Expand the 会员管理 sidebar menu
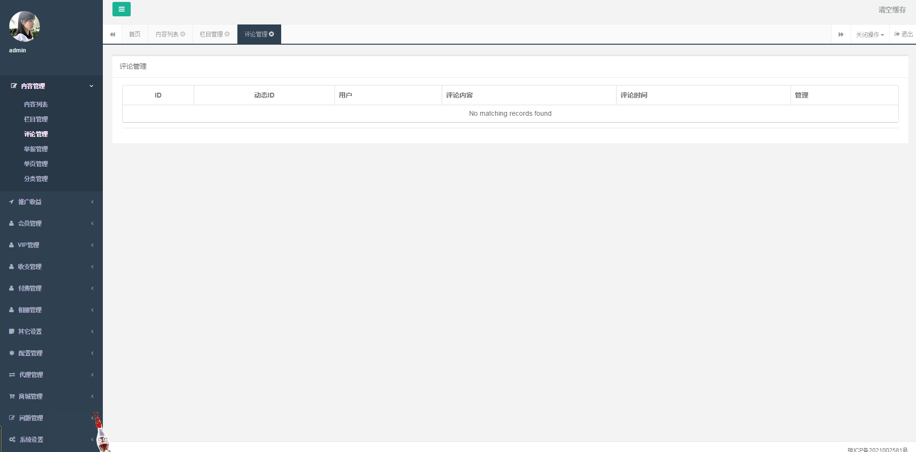 (x=51, y=223)
